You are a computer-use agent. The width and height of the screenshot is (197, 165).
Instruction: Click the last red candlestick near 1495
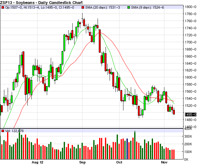point(174,112)
